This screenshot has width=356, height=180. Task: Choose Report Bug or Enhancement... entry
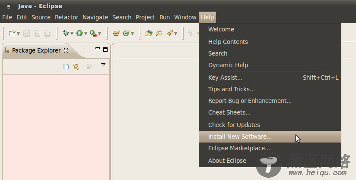[x=270, y=101]
